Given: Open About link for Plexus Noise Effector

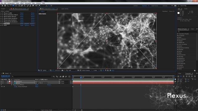Looking at the screenshot, I should [x=33, y=16].
